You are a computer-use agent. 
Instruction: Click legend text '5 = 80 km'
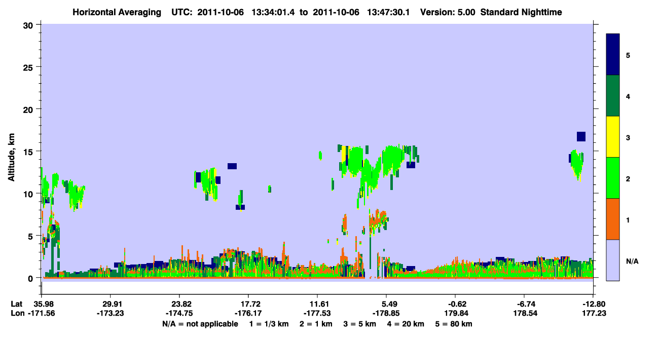[x=455, y=324]
